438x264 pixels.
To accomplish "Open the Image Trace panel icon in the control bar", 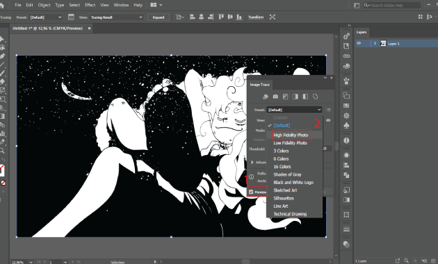I will point(71,17).
